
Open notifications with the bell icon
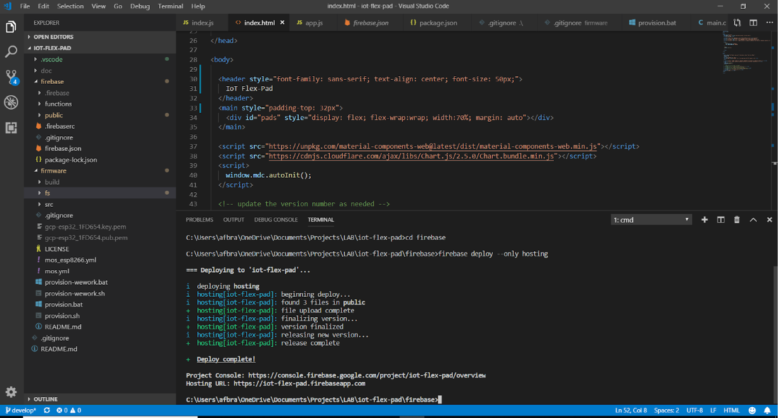coord(768,410)
